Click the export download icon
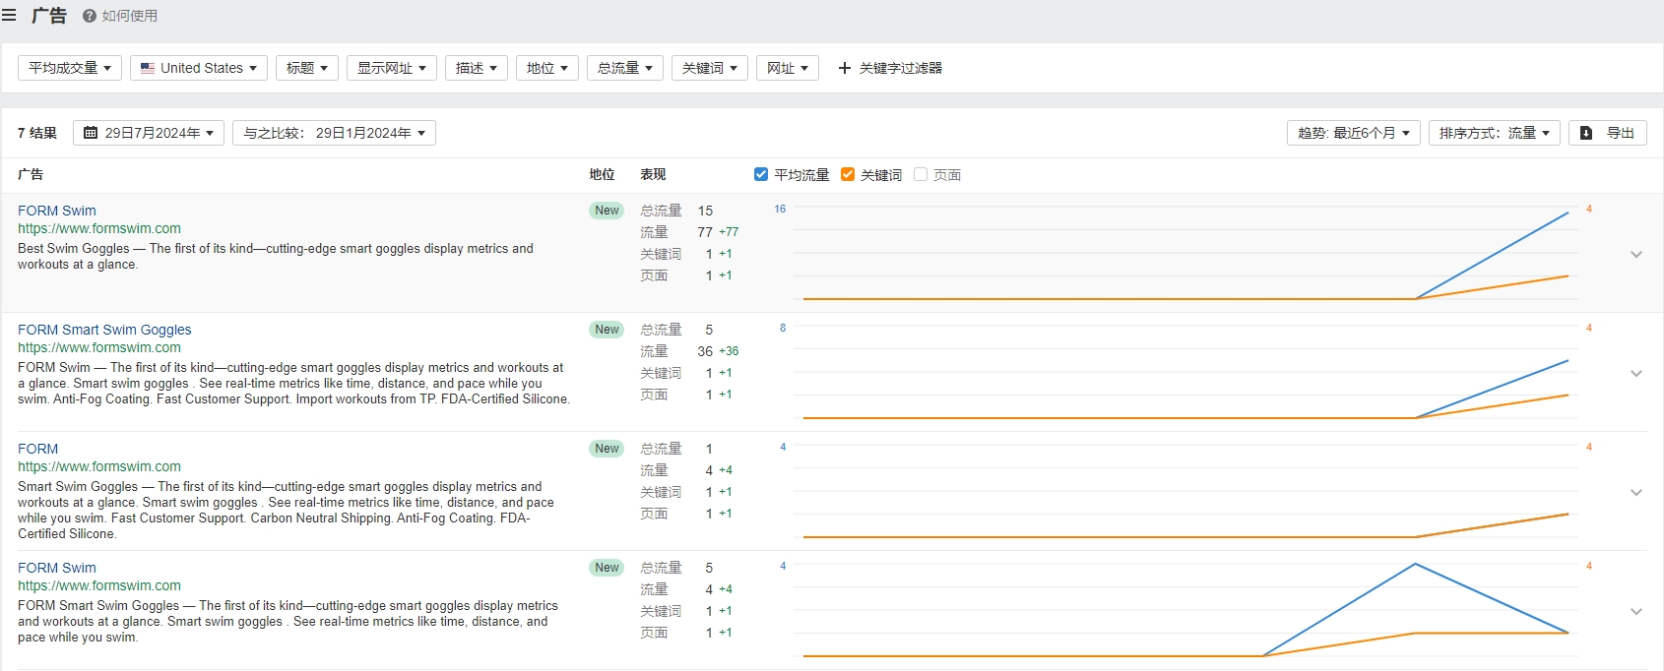1664x671 pixels. (1586, 133)
